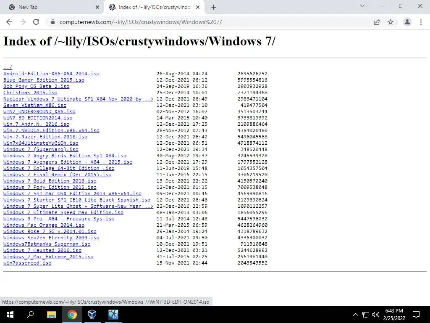Open Blue_Gamer_Edition_2015.iso link

(x=44, y=80)
